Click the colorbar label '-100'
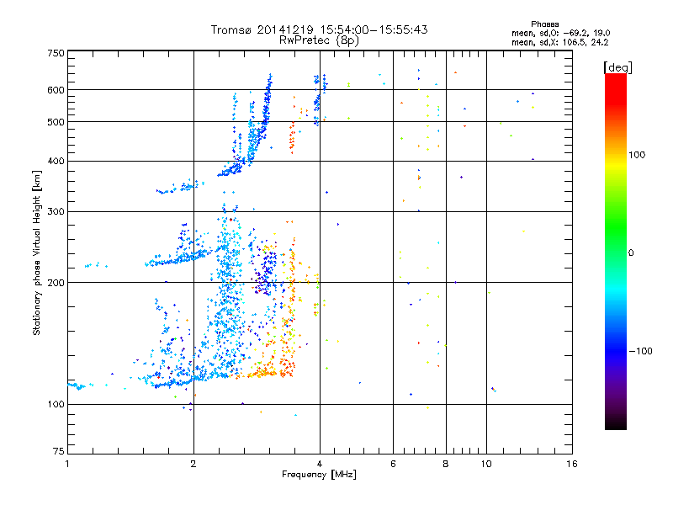The width and height of the screenshot is (673, 505). (x=640, y=351)
